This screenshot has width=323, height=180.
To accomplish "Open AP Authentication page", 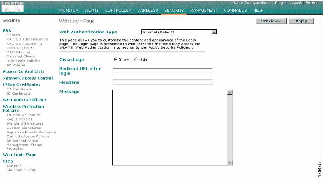I will 22,141.
